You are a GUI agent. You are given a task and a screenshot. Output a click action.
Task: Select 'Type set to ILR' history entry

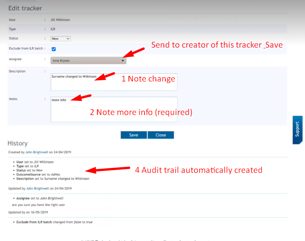pos(27,166)
